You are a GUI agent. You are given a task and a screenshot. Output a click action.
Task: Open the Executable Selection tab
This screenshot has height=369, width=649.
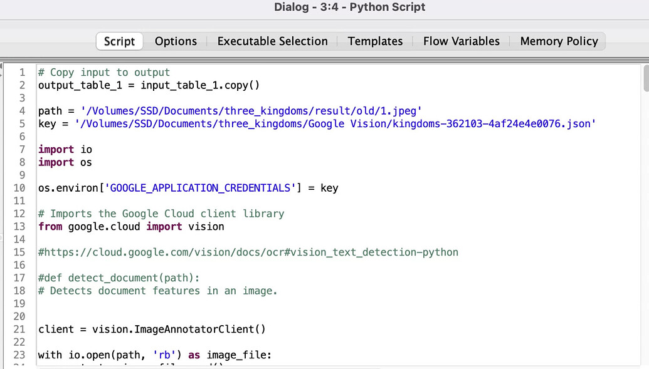[x=272, y=41]
